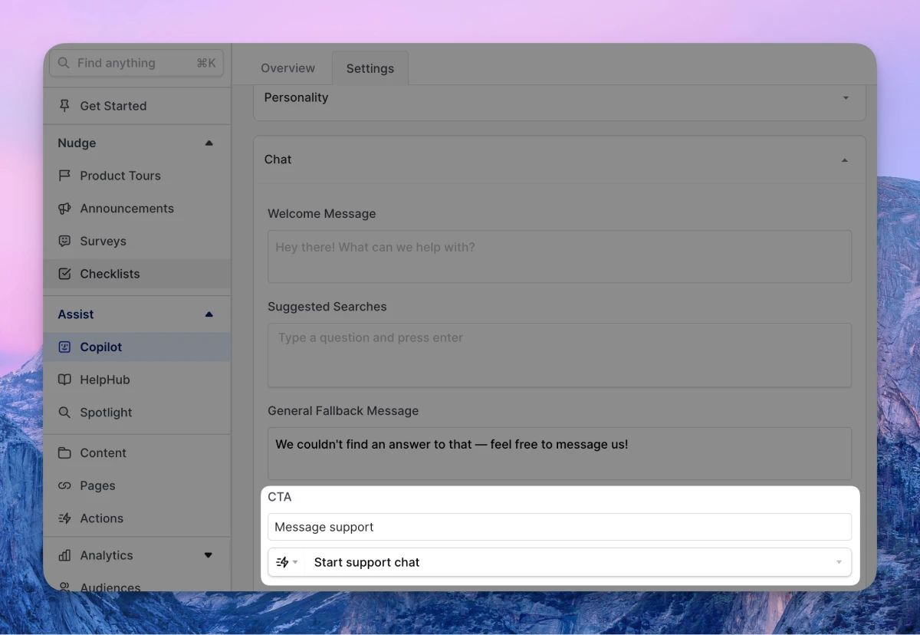This screenshot has width=920, height=635.
Task: Open Content in the sidebar
Action: (x=103, y=453)
